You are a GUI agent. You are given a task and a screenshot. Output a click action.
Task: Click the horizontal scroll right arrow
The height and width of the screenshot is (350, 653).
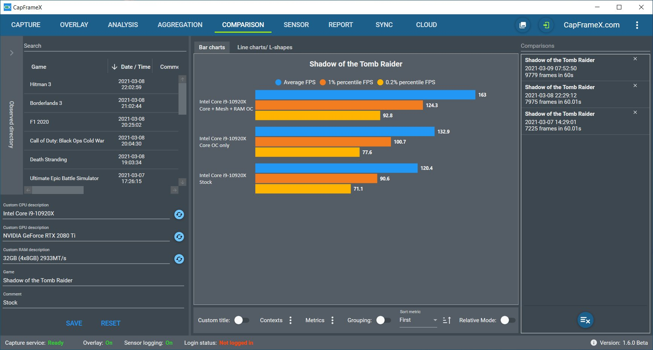174,190
